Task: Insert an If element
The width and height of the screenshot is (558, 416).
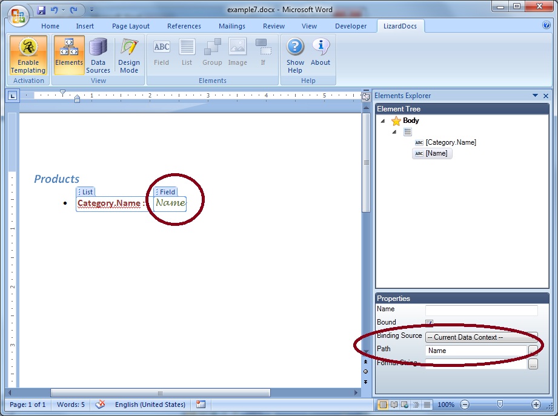Action: coord(263,53)
